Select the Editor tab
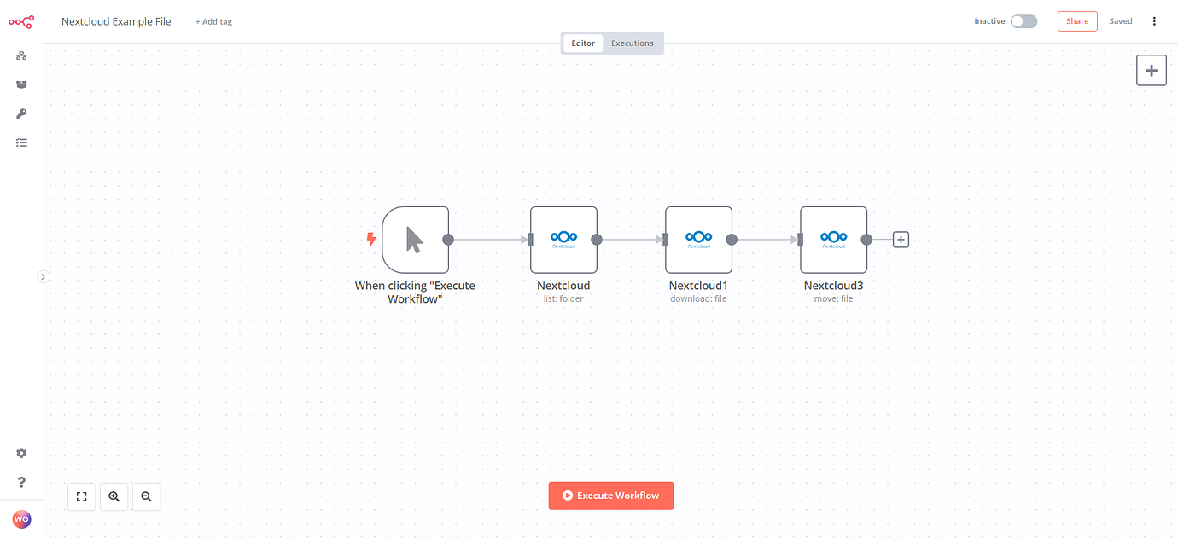 click(583, 43)
